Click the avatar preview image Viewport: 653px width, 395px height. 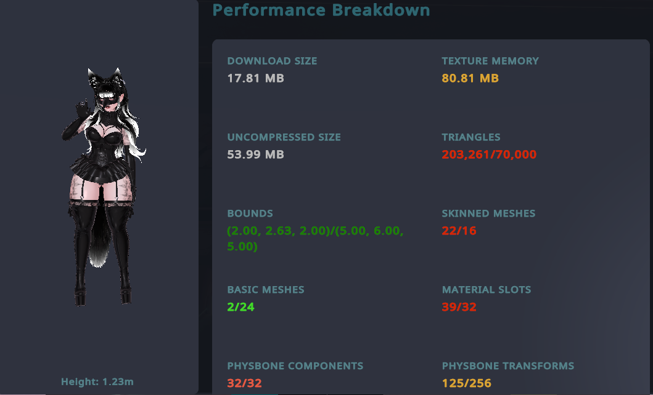pos(103,185)
